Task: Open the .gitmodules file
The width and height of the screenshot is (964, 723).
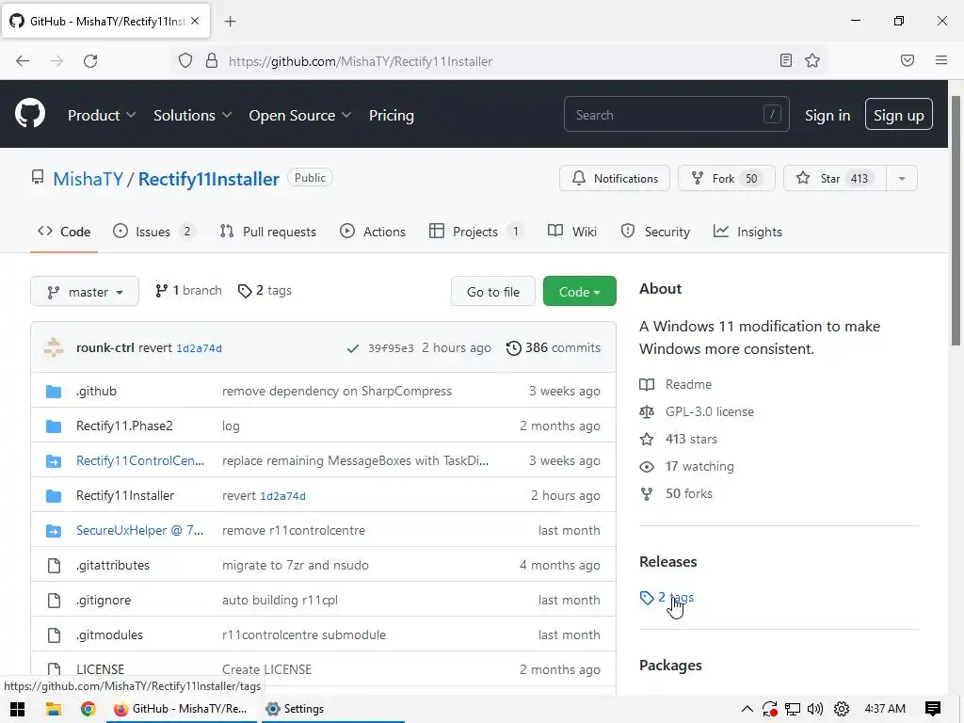Action: [109, 635]
